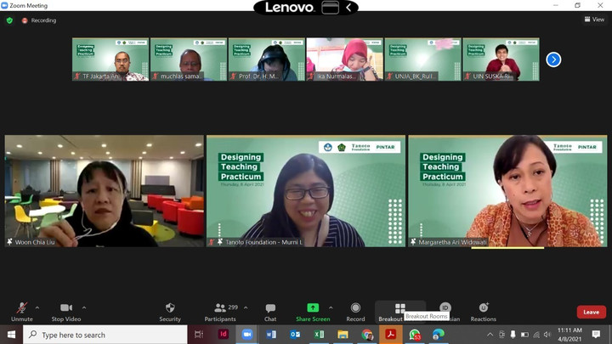Click the green encryption shield icon
612x344 pixels.
[9, 20]
